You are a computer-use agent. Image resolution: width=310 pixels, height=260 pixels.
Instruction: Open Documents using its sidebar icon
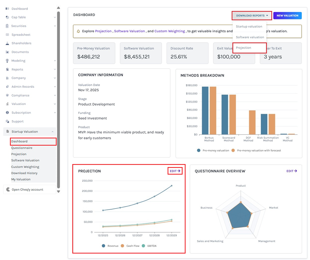(8, 52)
